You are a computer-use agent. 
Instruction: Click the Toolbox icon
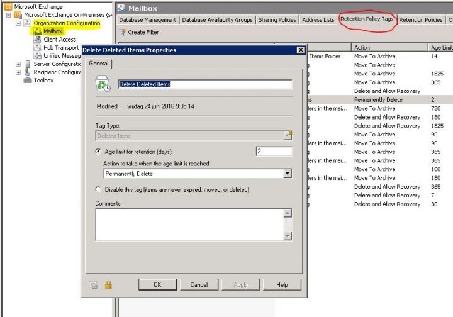(x=28, y=81)
